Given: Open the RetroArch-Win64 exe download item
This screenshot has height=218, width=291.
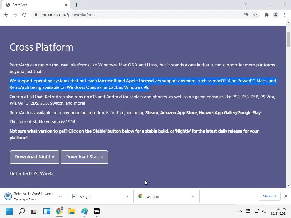Looking at the screenshot, I should 29,196.
